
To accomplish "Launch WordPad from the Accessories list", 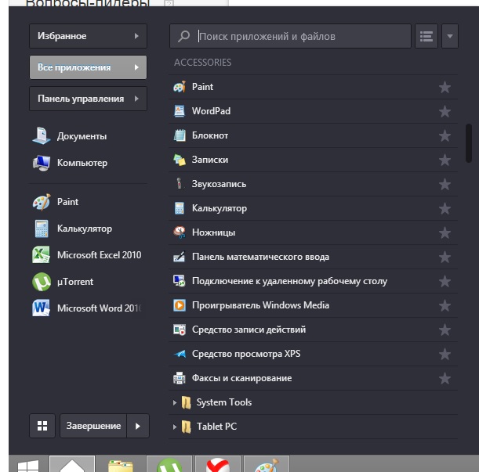I will click(313, 111).
